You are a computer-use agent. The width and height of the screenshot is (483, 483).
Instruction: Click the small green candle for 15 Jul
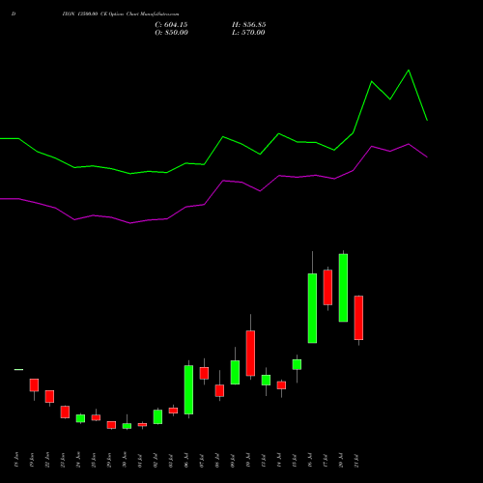297,364
